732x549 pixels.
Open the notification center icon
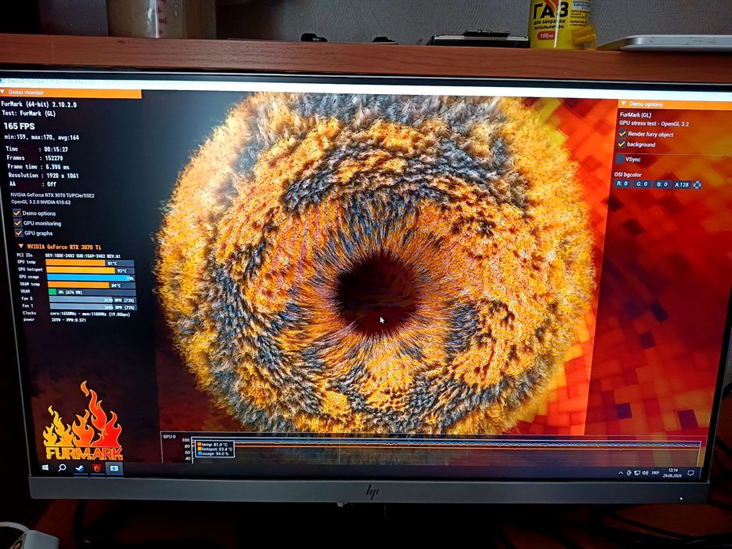[691, 473]
